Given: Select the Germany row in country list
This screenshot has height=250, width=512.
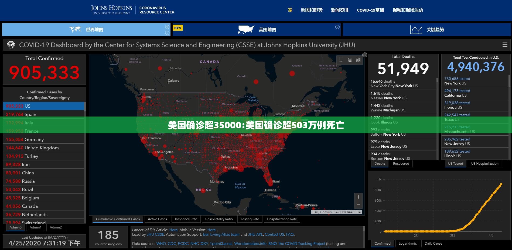Looking at the screenshot, I should pyautogui.click(x=43, y=139).
